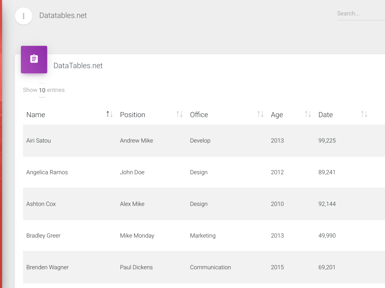Click the purple clipboard icon
Screen dimensions: 385x288
34,60
